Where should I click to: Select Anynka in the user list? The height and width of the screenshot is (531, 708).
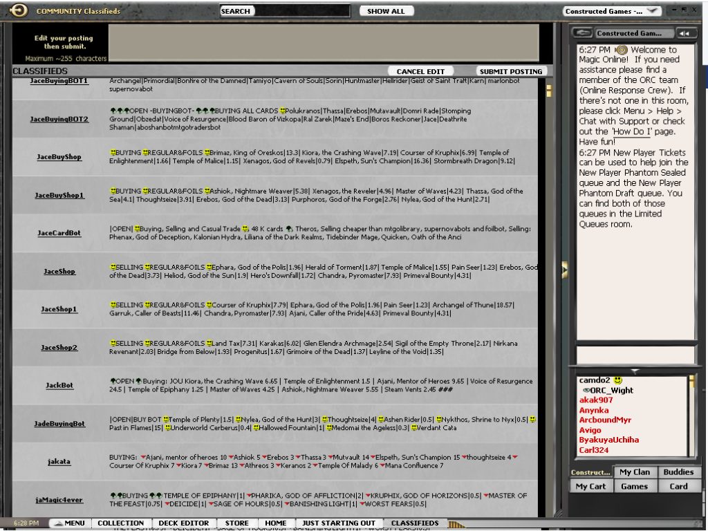pyautogui.click(x=594, y=411)
